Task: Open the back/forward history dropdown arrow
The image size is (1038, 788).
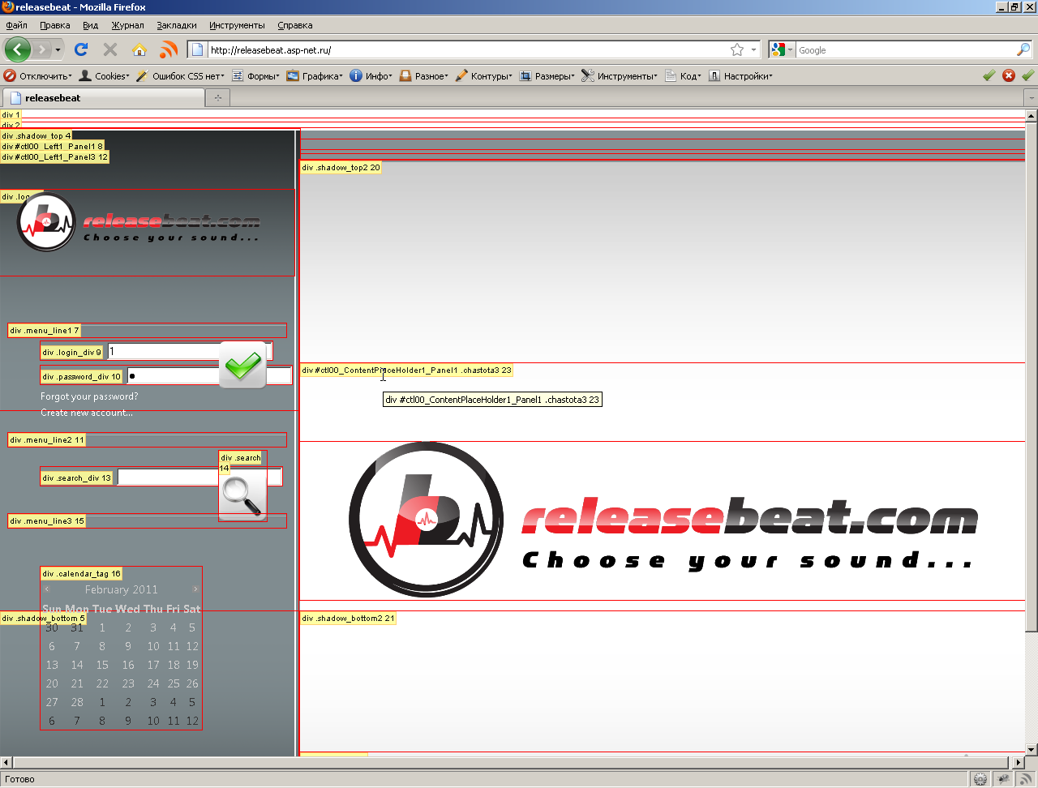Action: coord(58,50)
